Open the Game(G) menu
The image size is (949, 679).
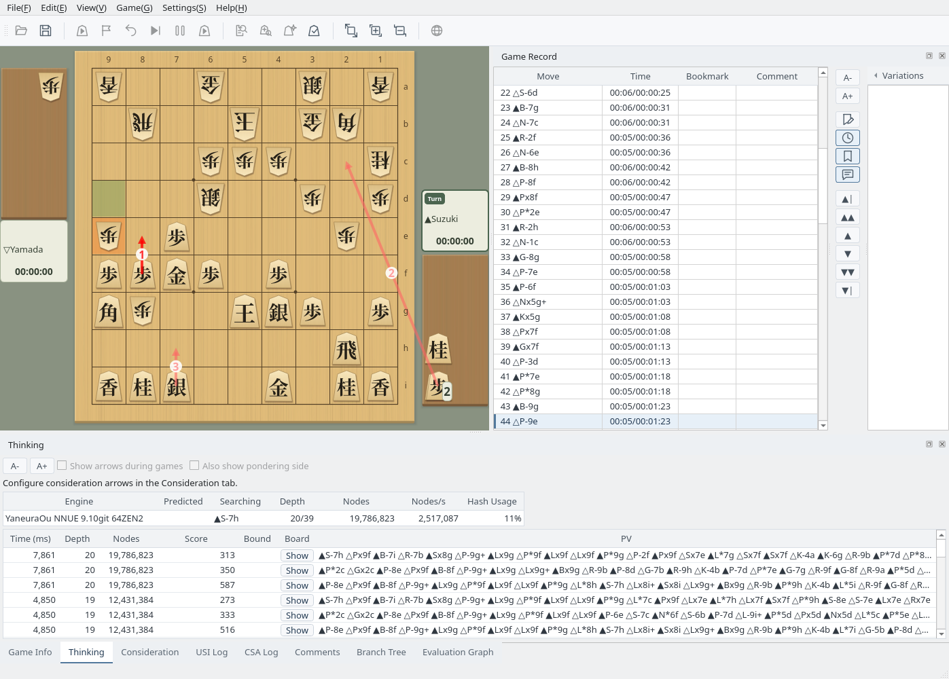point(135,8)
